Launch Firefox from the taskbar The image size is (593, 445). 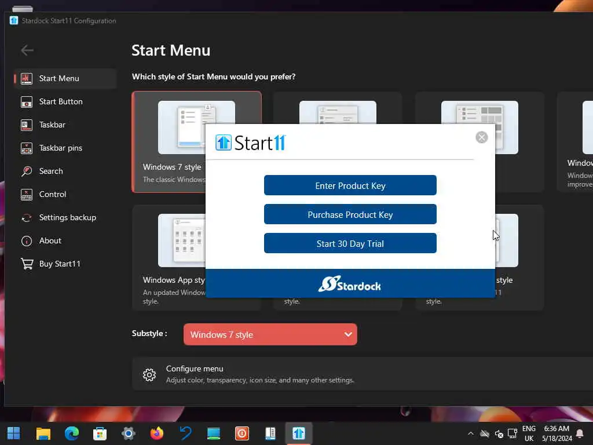coord(156,433)
